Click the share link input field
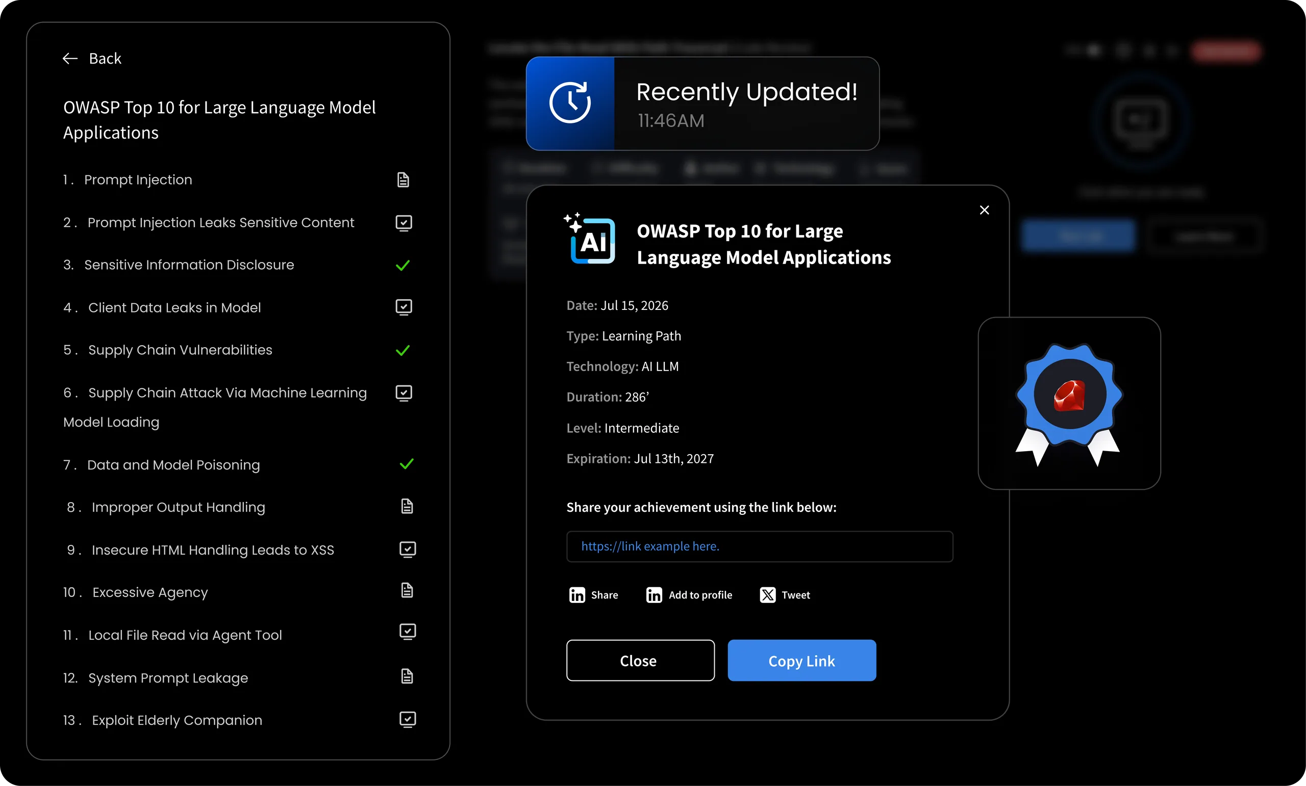 click(760, 546)
